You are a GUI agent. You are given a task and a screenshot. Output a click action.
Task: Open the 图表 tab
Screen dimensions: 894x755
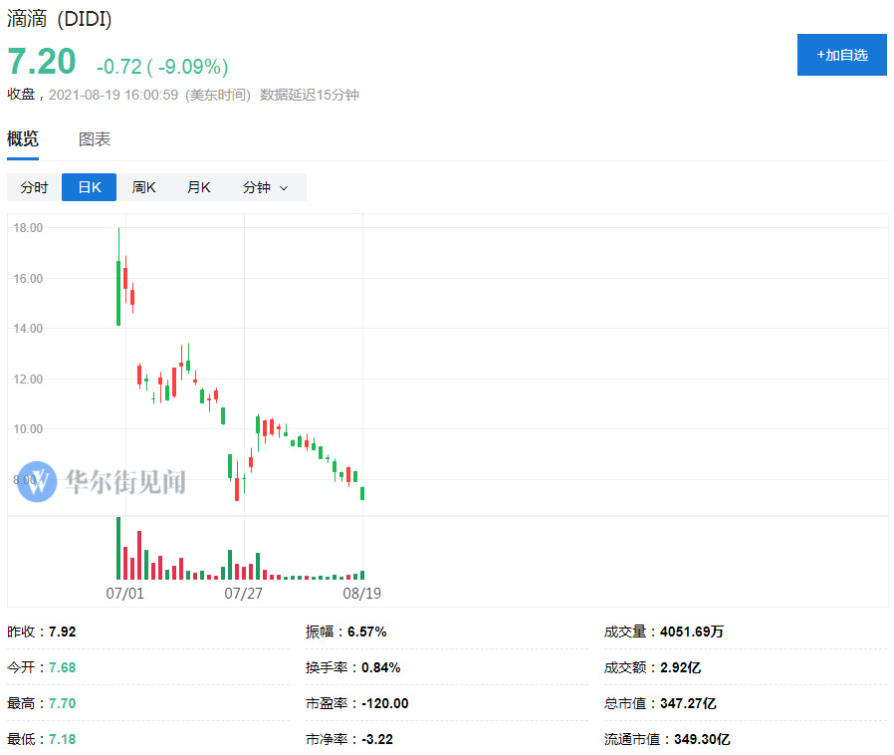tap(95, 139)
